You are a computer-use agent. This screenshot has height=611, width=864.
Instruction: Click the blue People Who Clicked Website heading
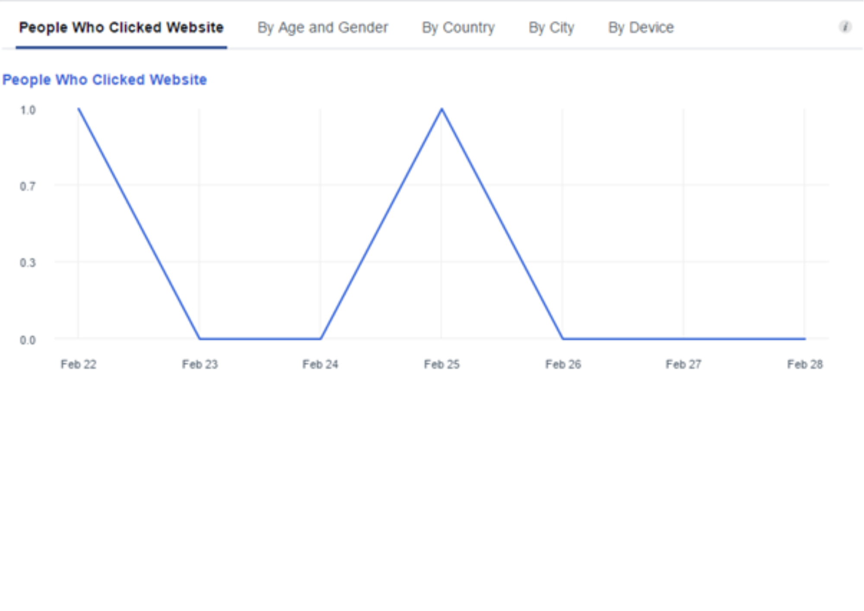tap(105, 80)
